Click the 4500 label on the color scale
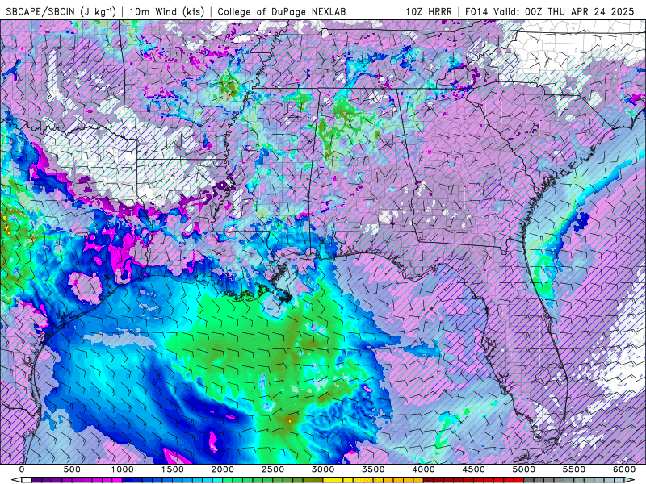Viewport: 646px width, 484px height. tap(474, 469)
